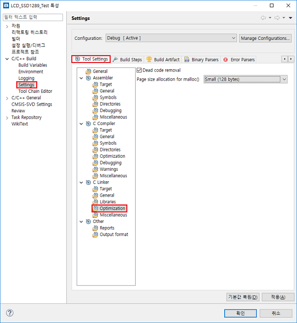The height and width of the screenshot is (323, 297).
Task: Click the C Linker Libraries option icon
Action: point(95,202)
